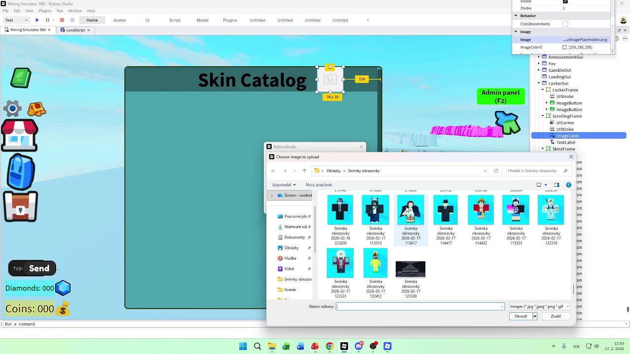Click the ImageColor3 white color swatch

point(565,47)
